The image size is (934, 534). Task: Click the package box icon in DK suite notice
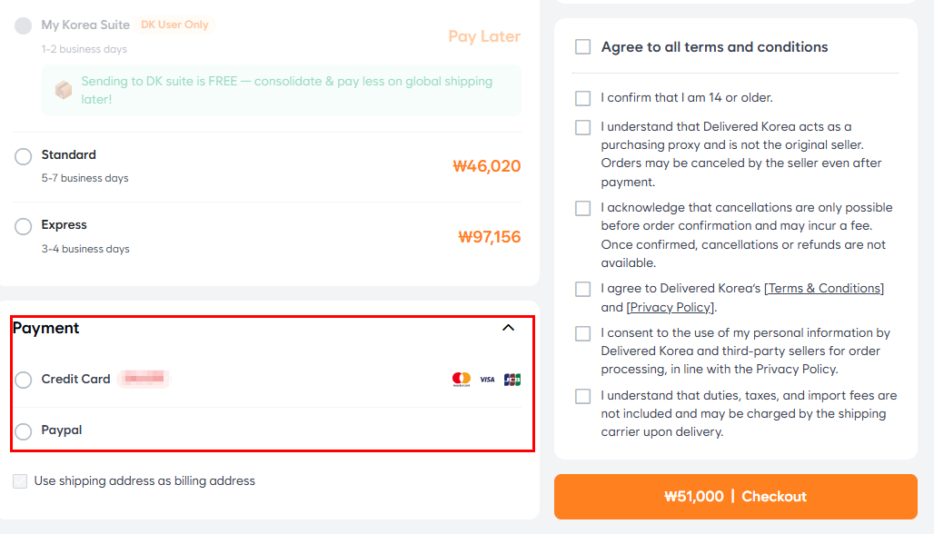point(64,90)
